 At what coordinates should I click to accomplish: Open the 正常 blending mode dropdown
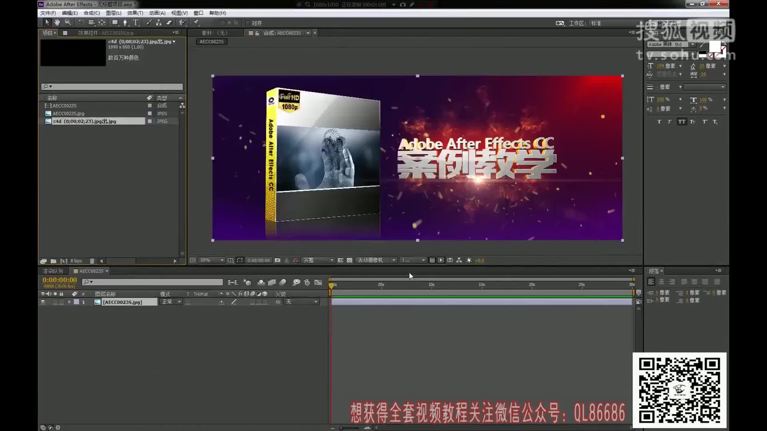pos(171,302)
